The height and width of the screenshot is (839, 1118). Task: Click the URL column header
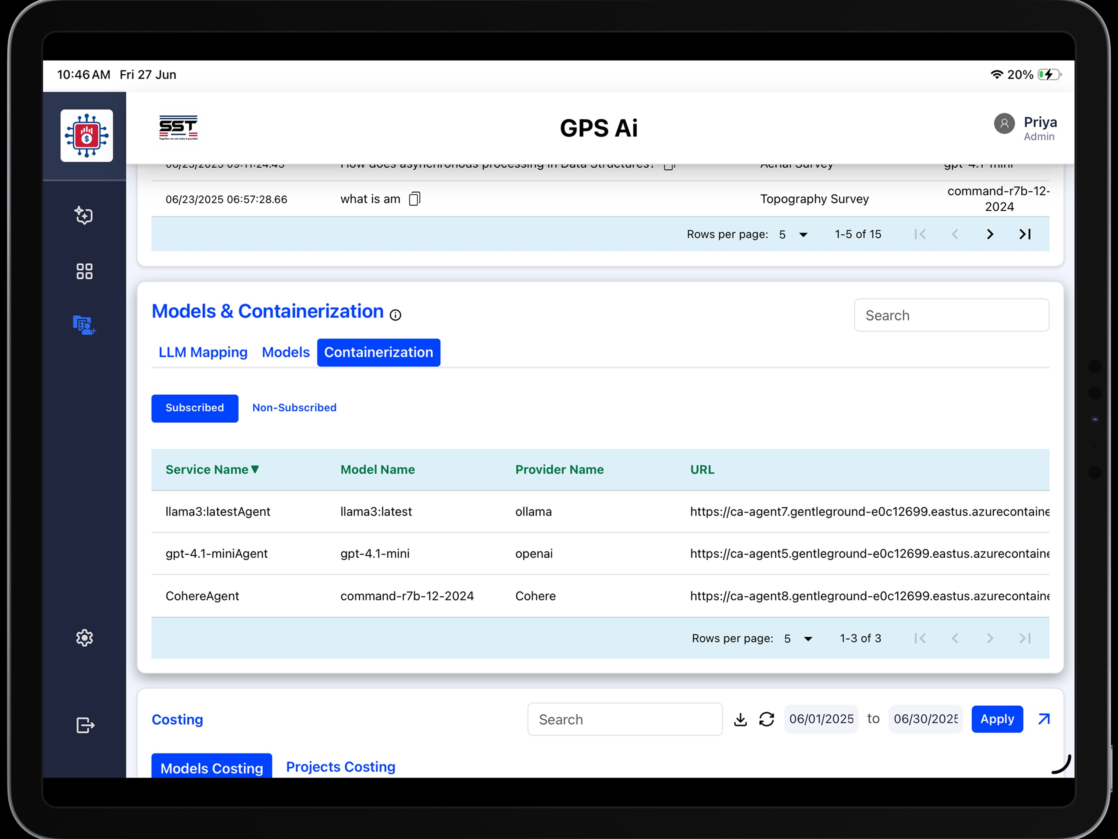pyautogui.click(x=702, y=469)
